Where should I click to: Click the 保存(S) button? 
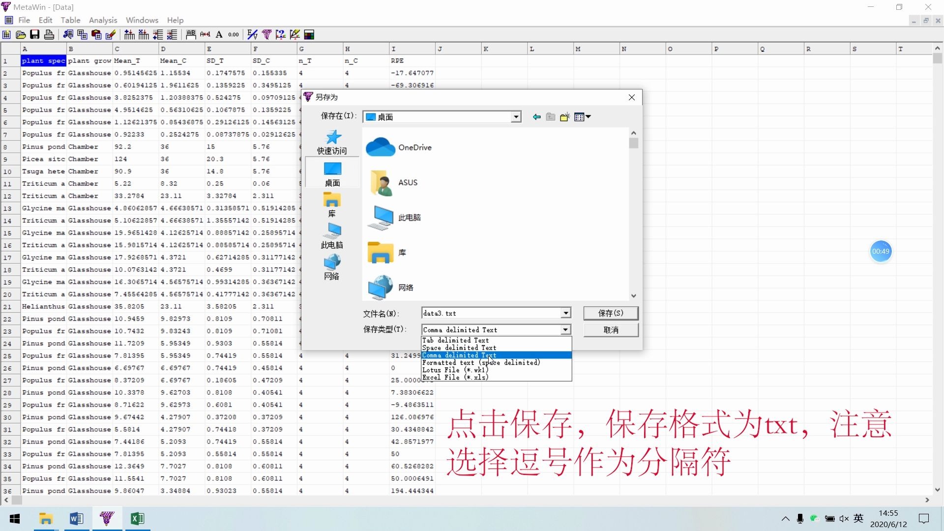[x=611, y=313]
